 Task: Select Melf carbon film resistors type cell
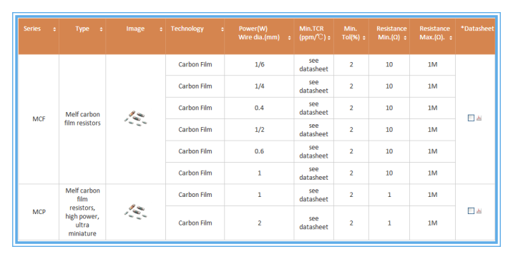click(82, 118)
